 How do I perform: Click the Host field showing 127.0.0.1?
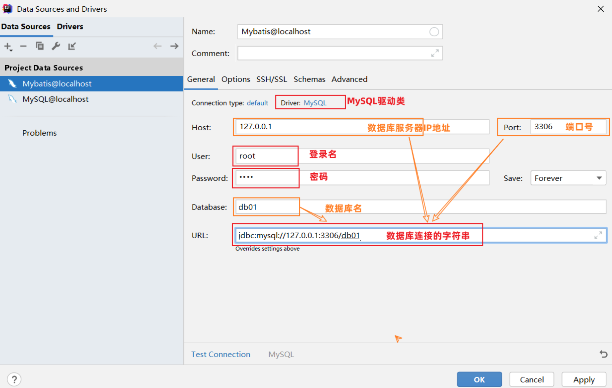click(362, 127)
